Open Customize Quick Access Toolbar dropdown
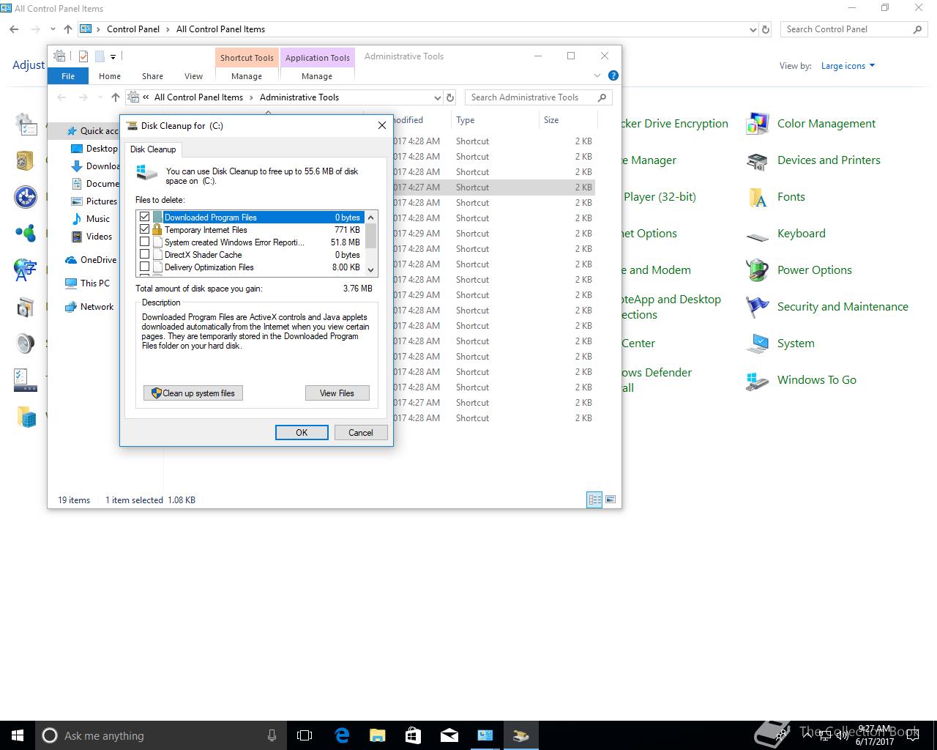937x750 pixels. [113, 56]
